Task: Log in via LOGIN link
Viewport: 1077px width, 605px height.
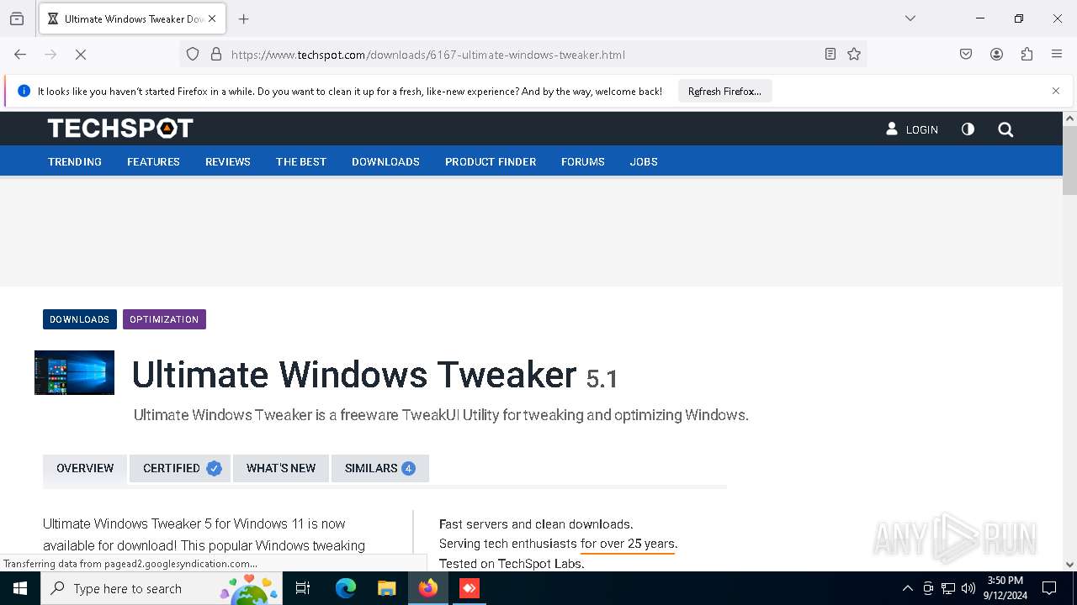Action: pyautogui.click(x=912, y=129)
